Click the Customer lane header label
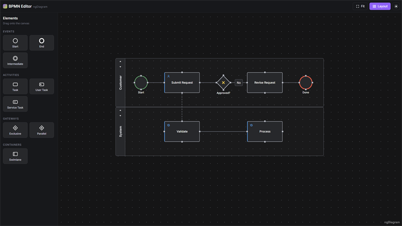 (121, 82)
